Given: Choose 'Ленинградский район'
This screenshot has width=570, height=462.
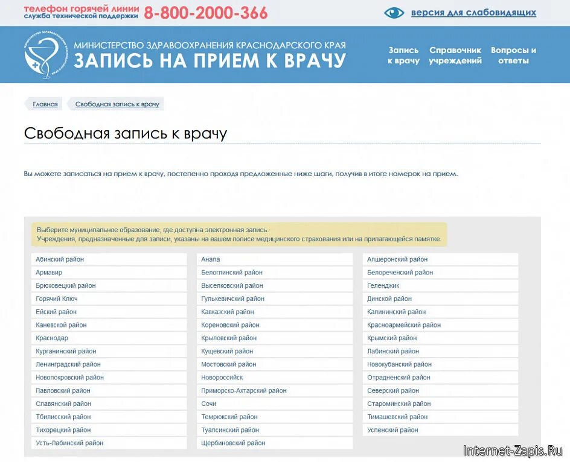Looking at the screenshot, I should [x=109, y=364].
